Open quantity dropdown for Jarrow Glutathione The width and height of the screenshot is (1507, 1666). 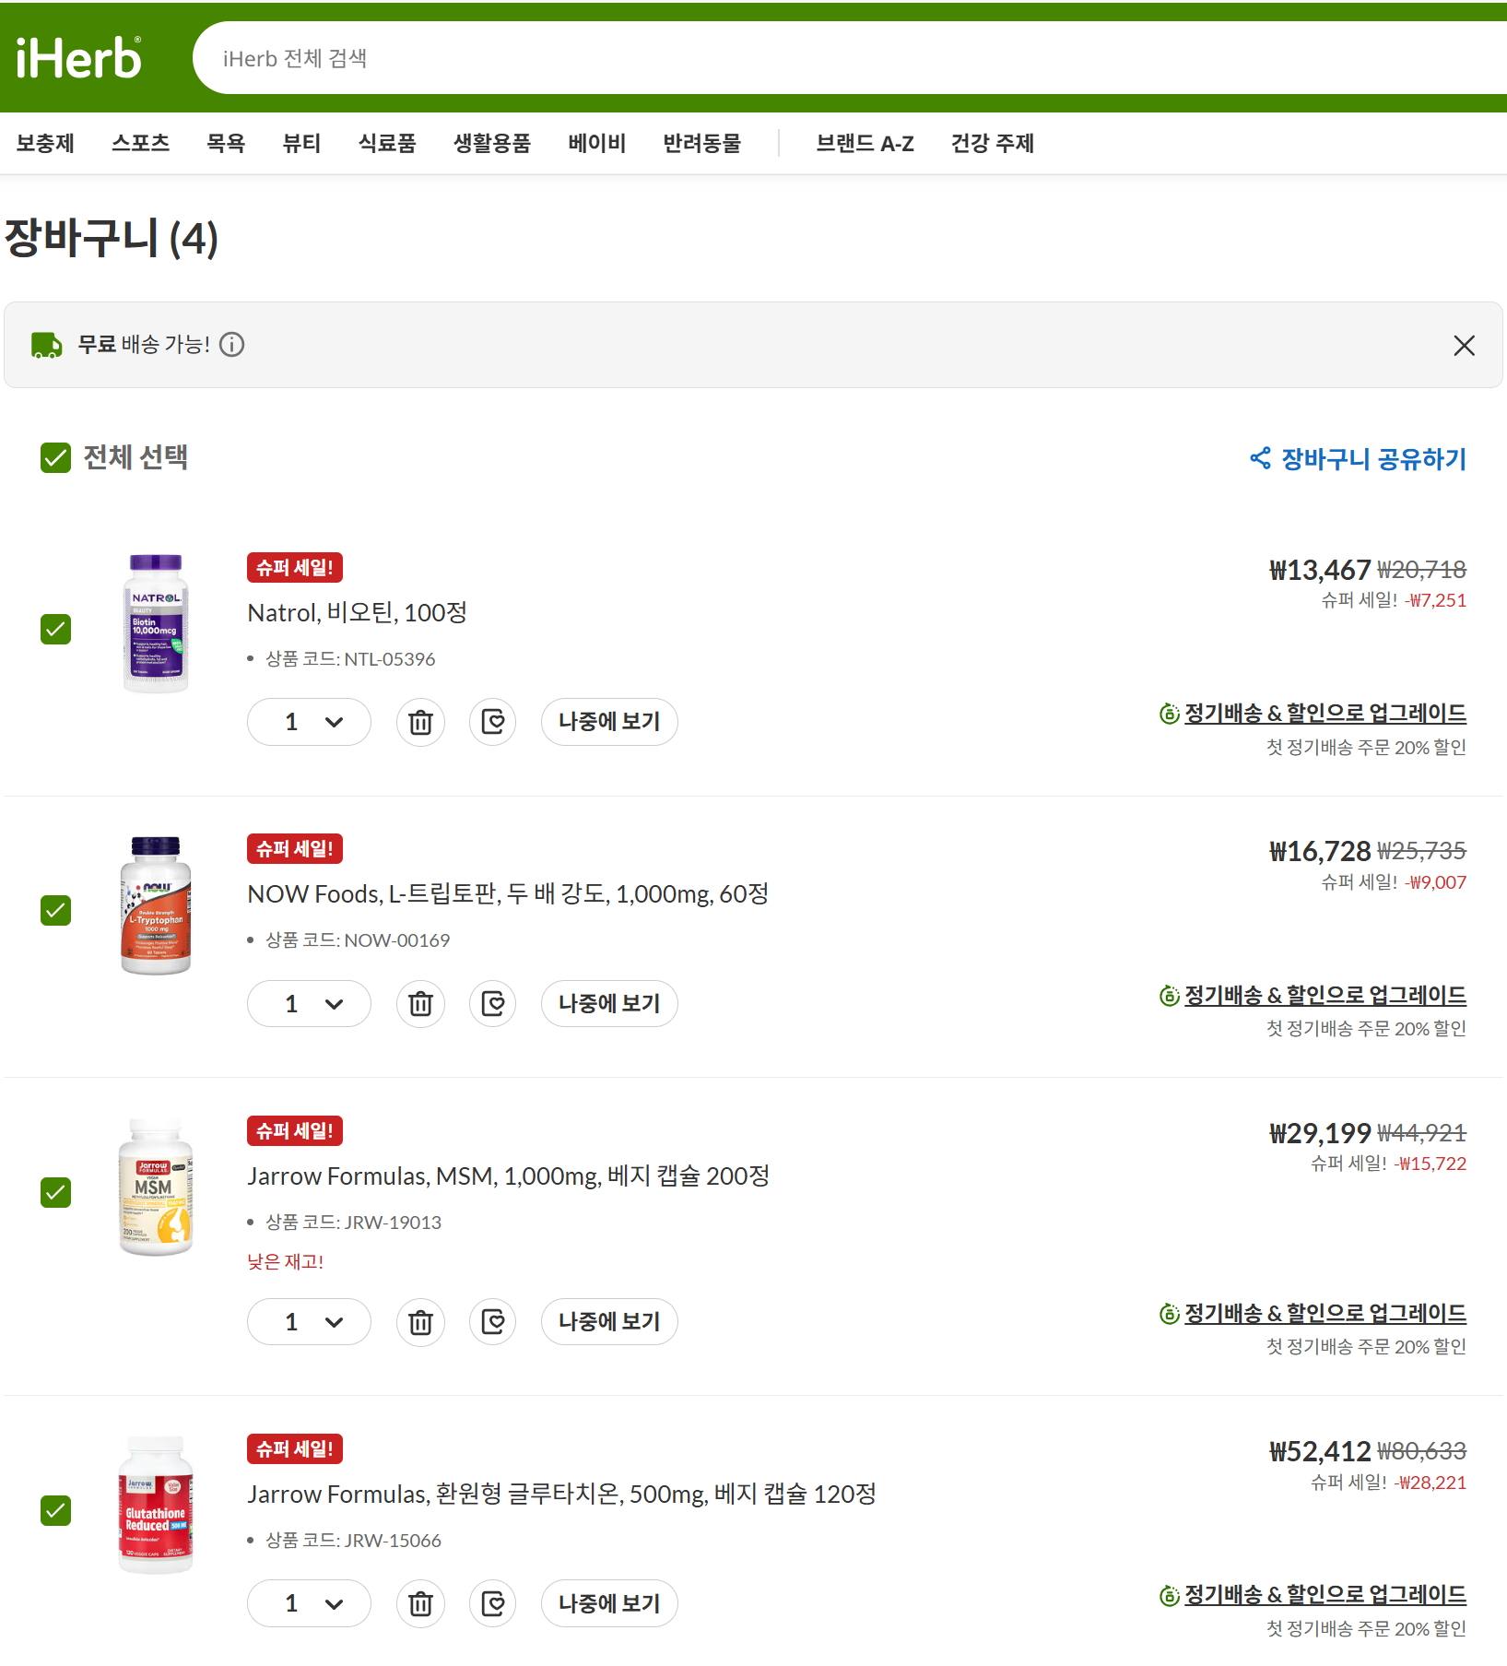pyautogui.click(x=310, y=1603)
